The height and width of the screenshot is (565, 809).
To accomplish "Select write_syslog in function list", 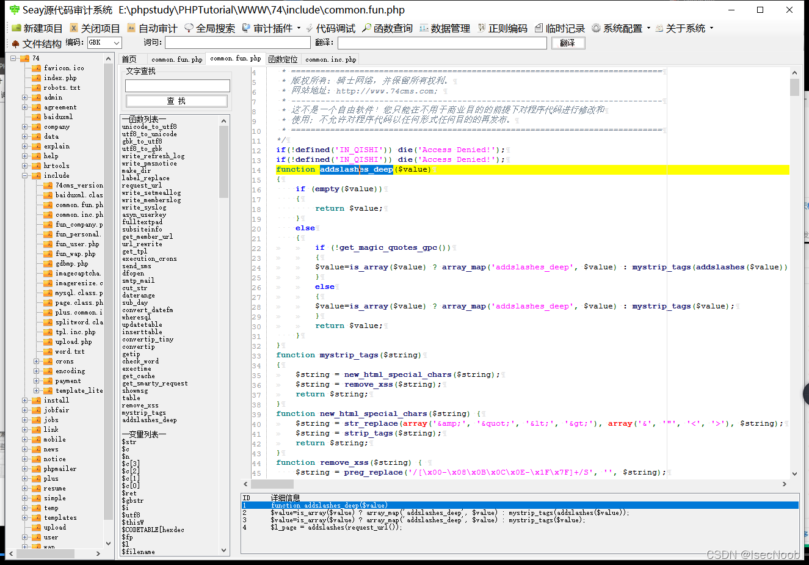I will [144, 208].
